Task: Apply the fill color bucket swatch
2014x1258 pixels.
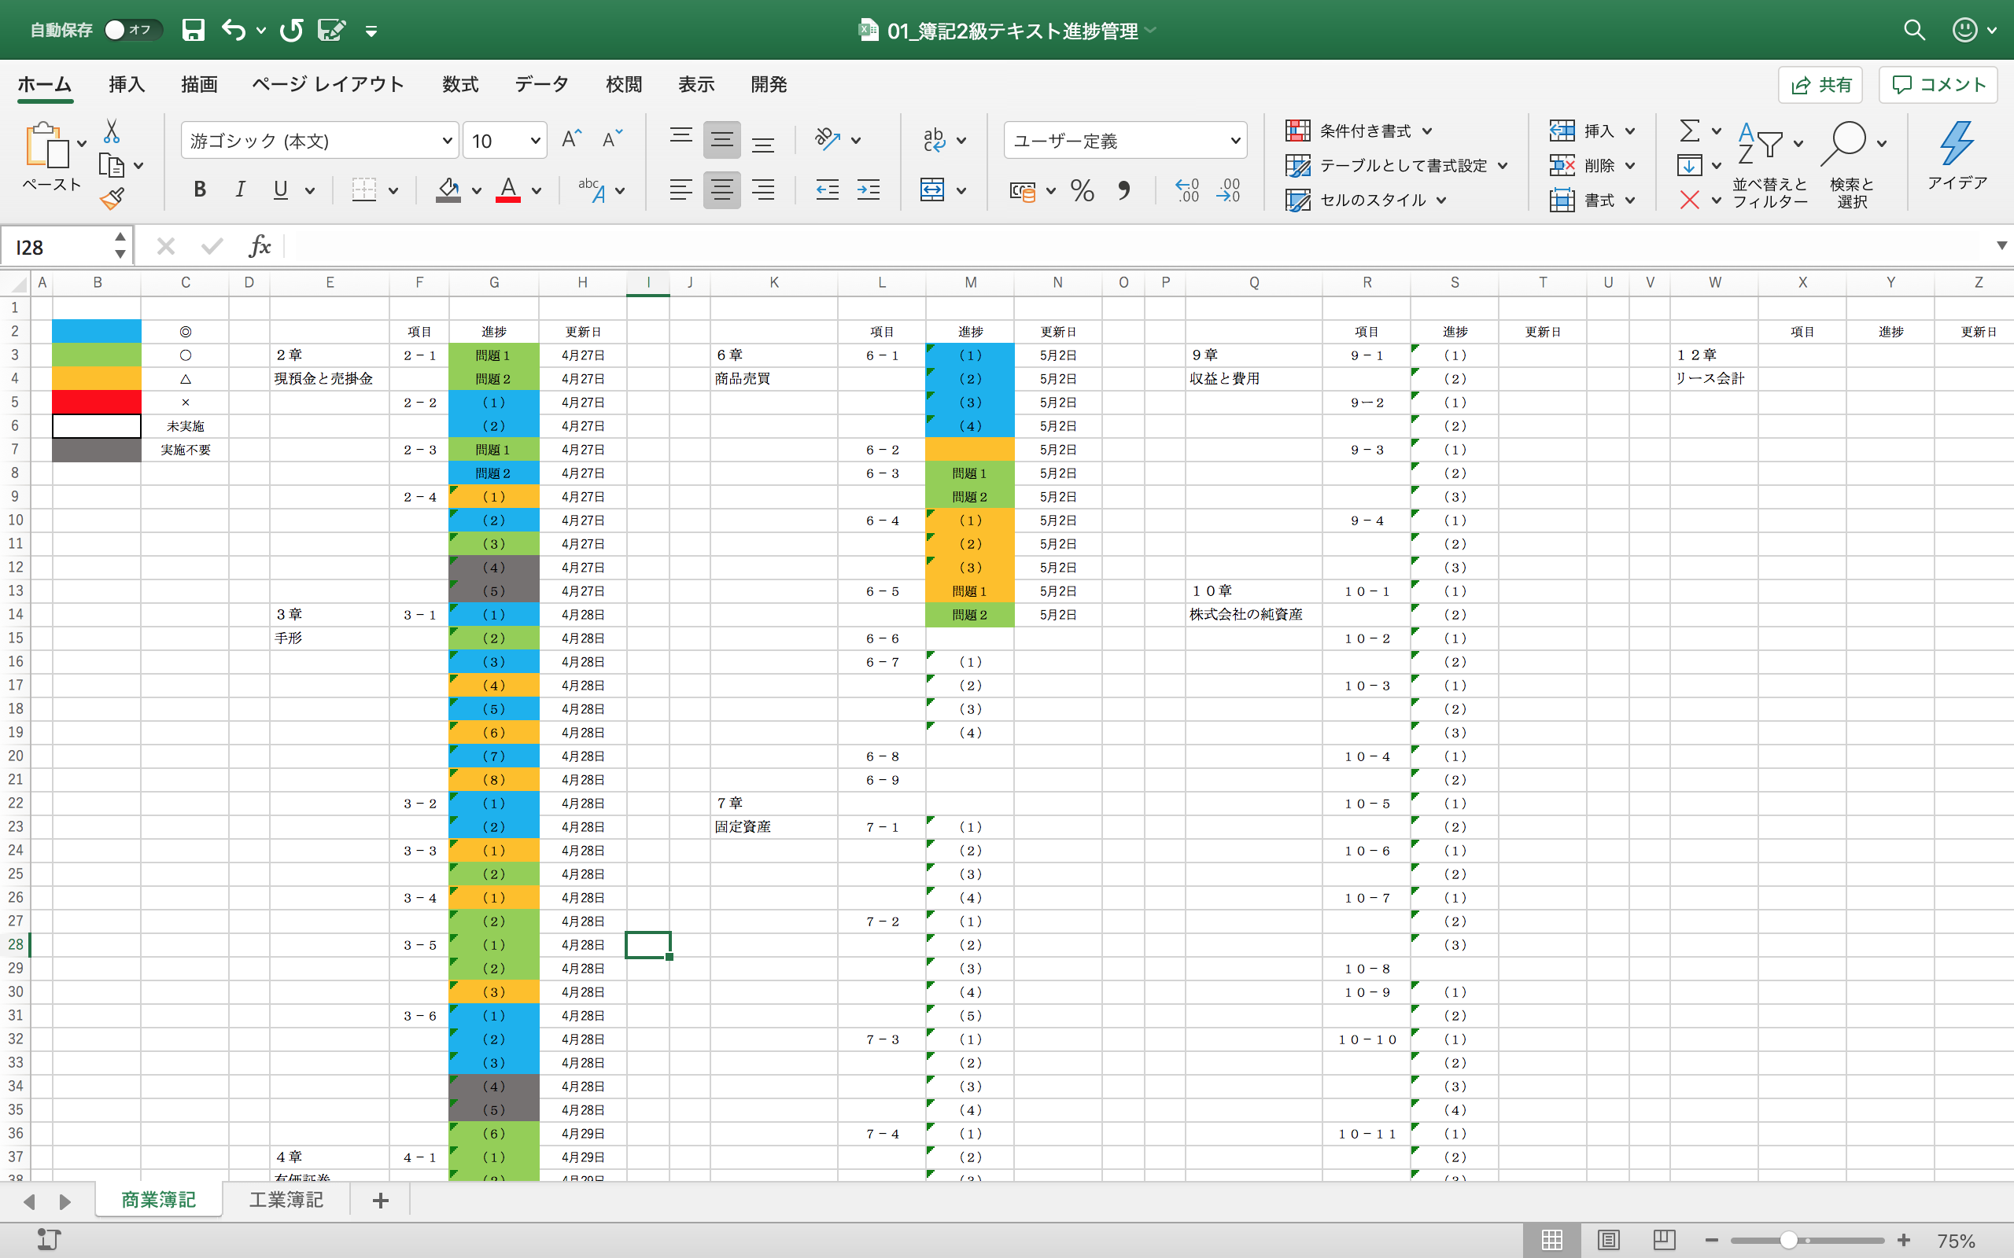Action: (x=448, y=190)
